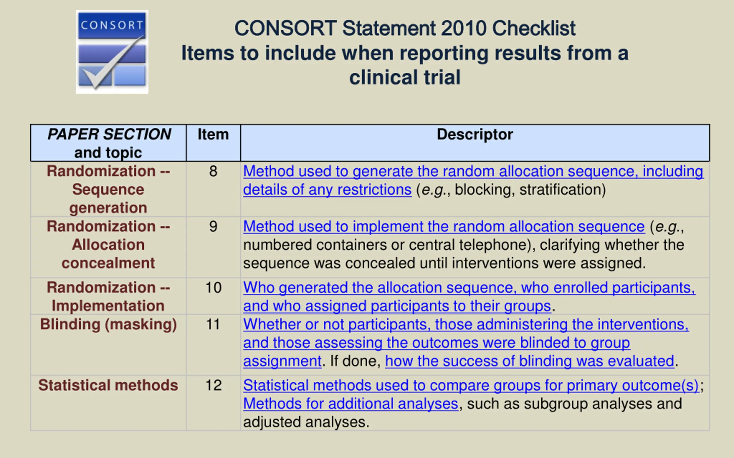Open 'how the success of blinding was evaluated' link
Image resolution: width=734 pixels, height=458 pixels.
point(530,361)
